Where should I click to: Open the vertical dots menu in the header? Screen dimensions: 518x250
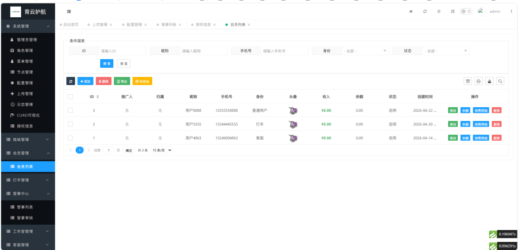coord(511,11)
